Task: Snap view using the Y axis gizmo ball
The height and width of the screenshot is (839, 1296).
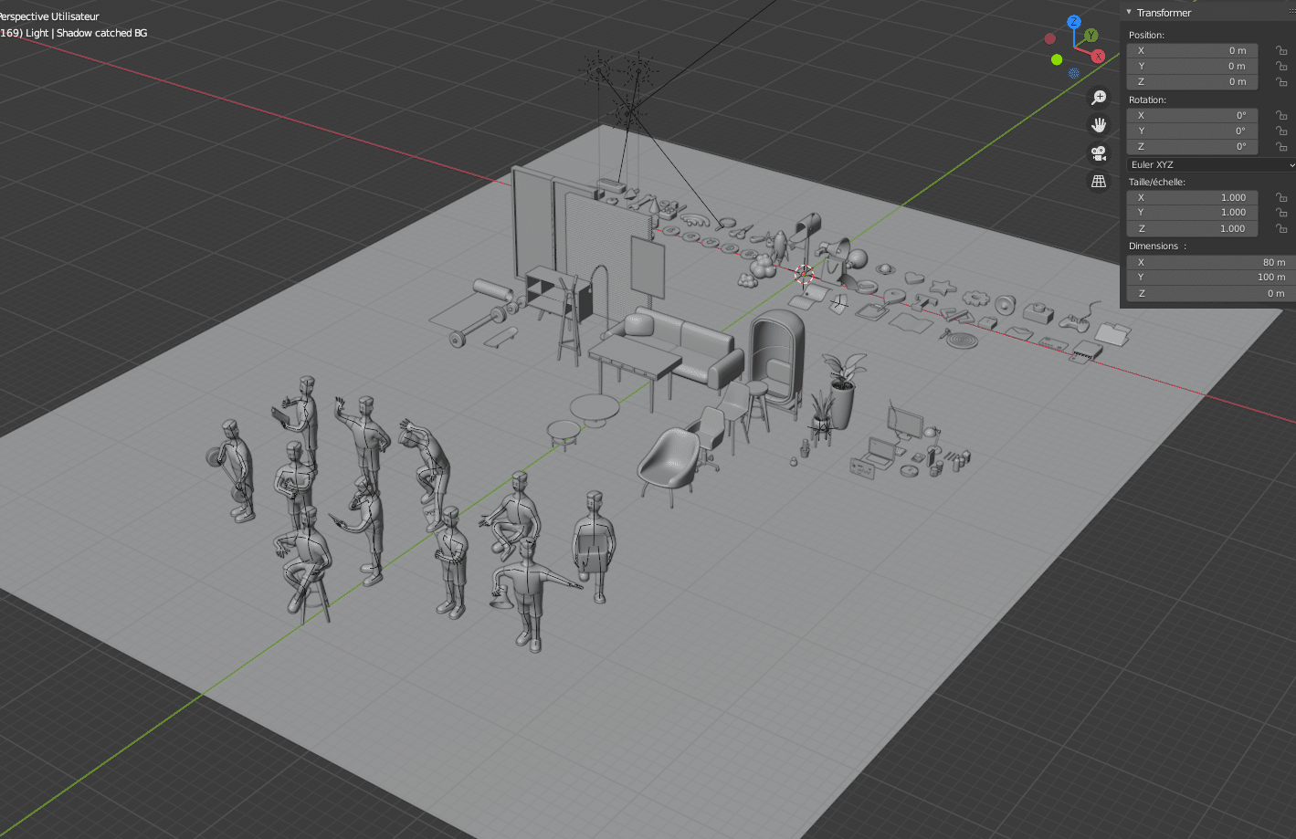Action: (x=1091, y=37)
